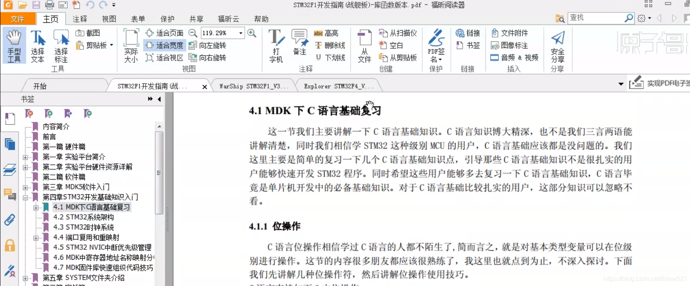Click in the 查找 search field
This screenshot has height=286, width=690.
pos(596,18)
